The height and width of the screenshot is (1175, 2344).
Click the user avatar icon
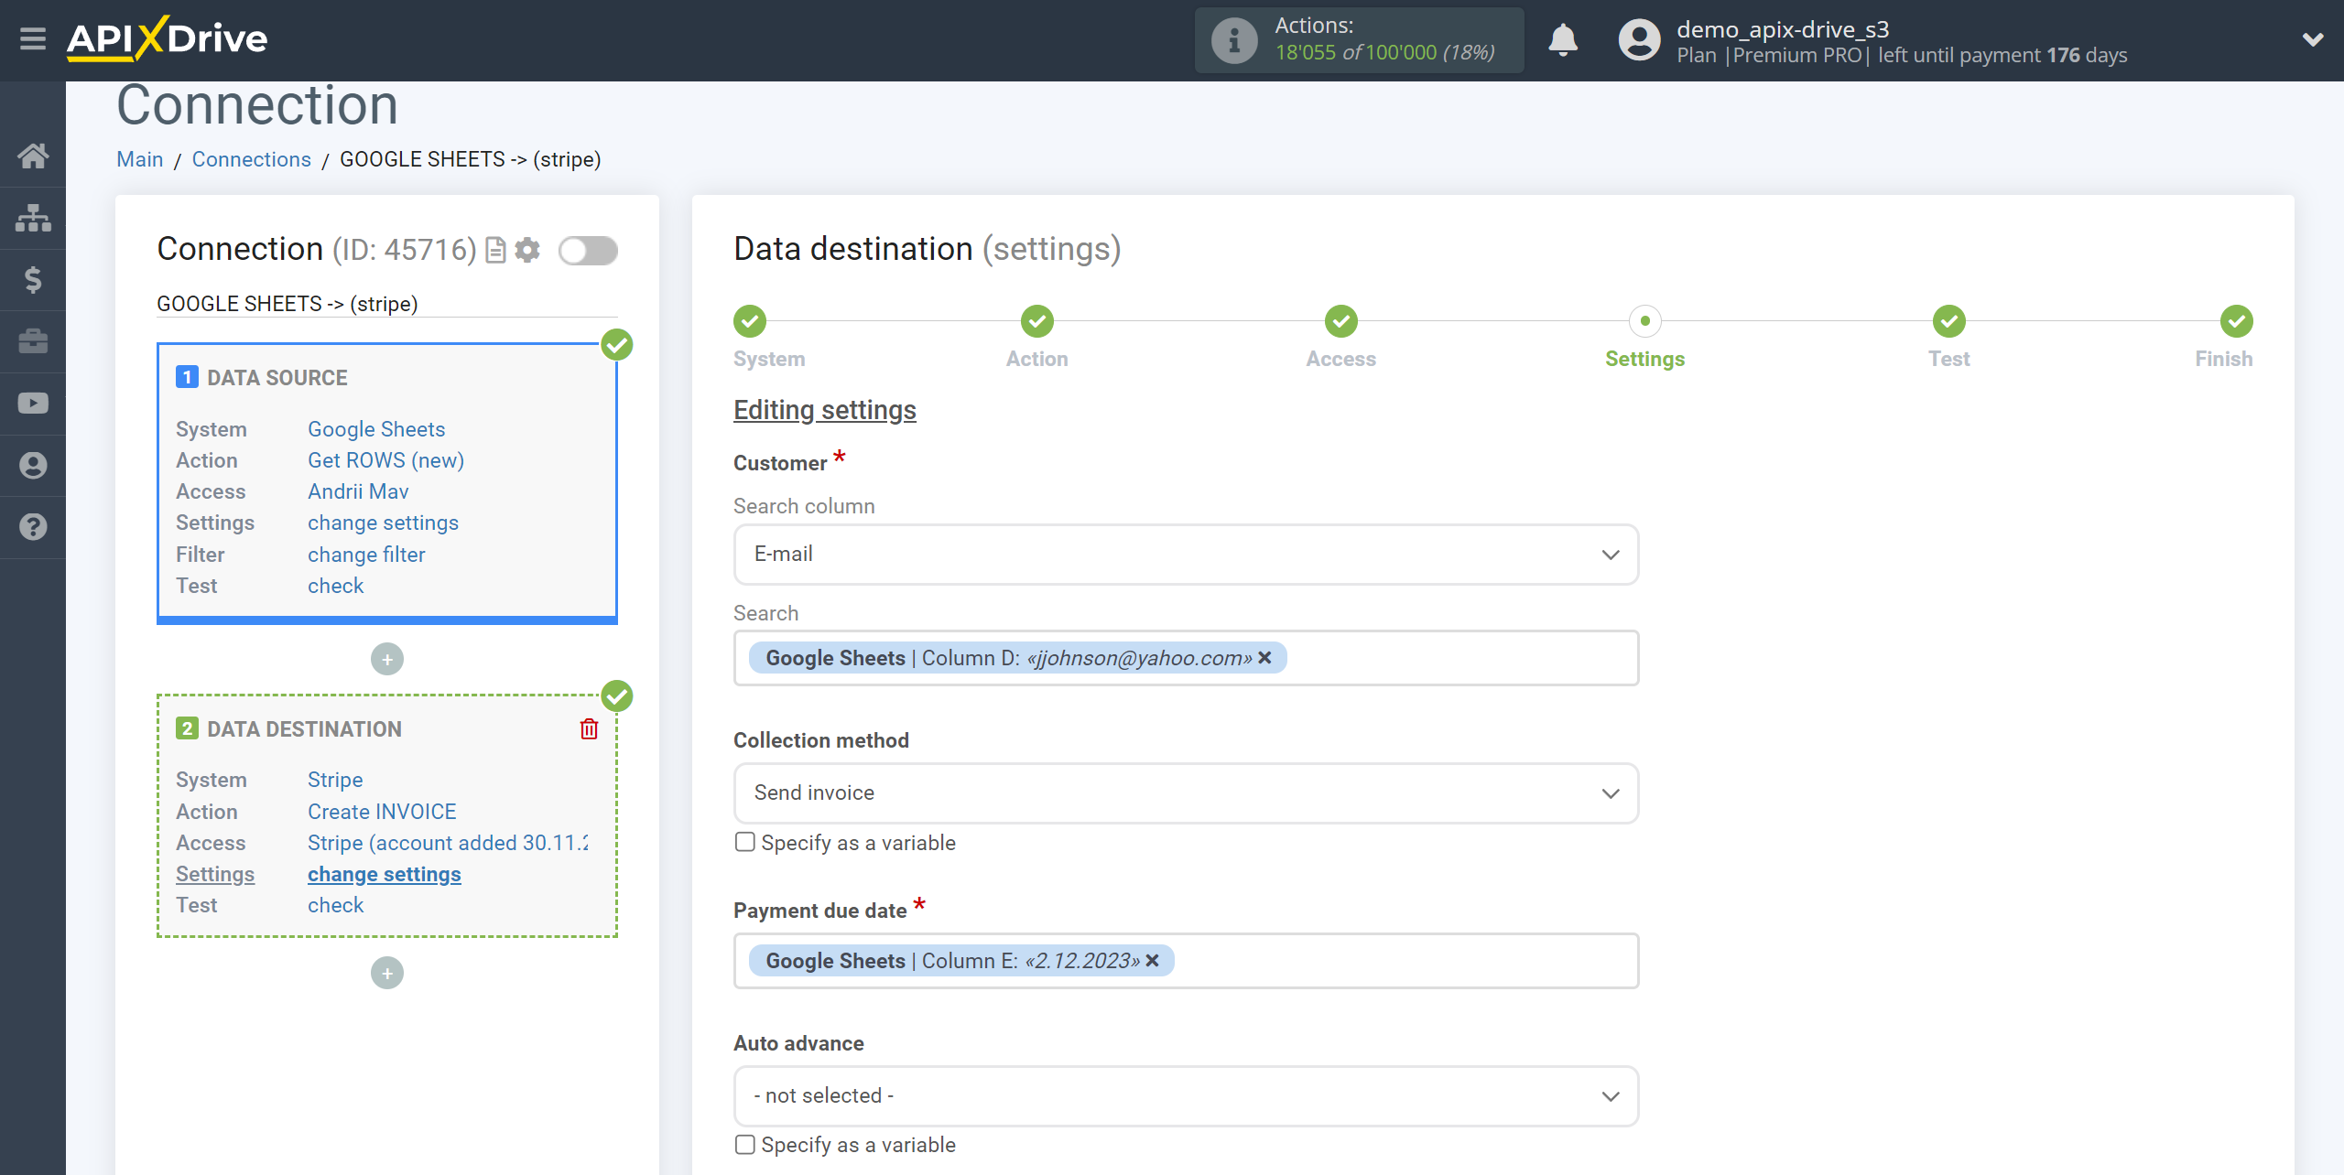tap(1639, 40)
